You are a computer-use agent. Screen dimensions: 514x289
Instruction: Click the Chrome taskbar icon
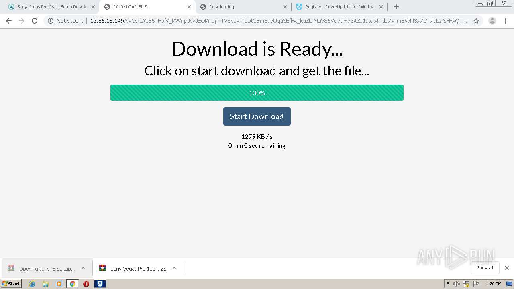pyautogui.click(x=72, y=284)
